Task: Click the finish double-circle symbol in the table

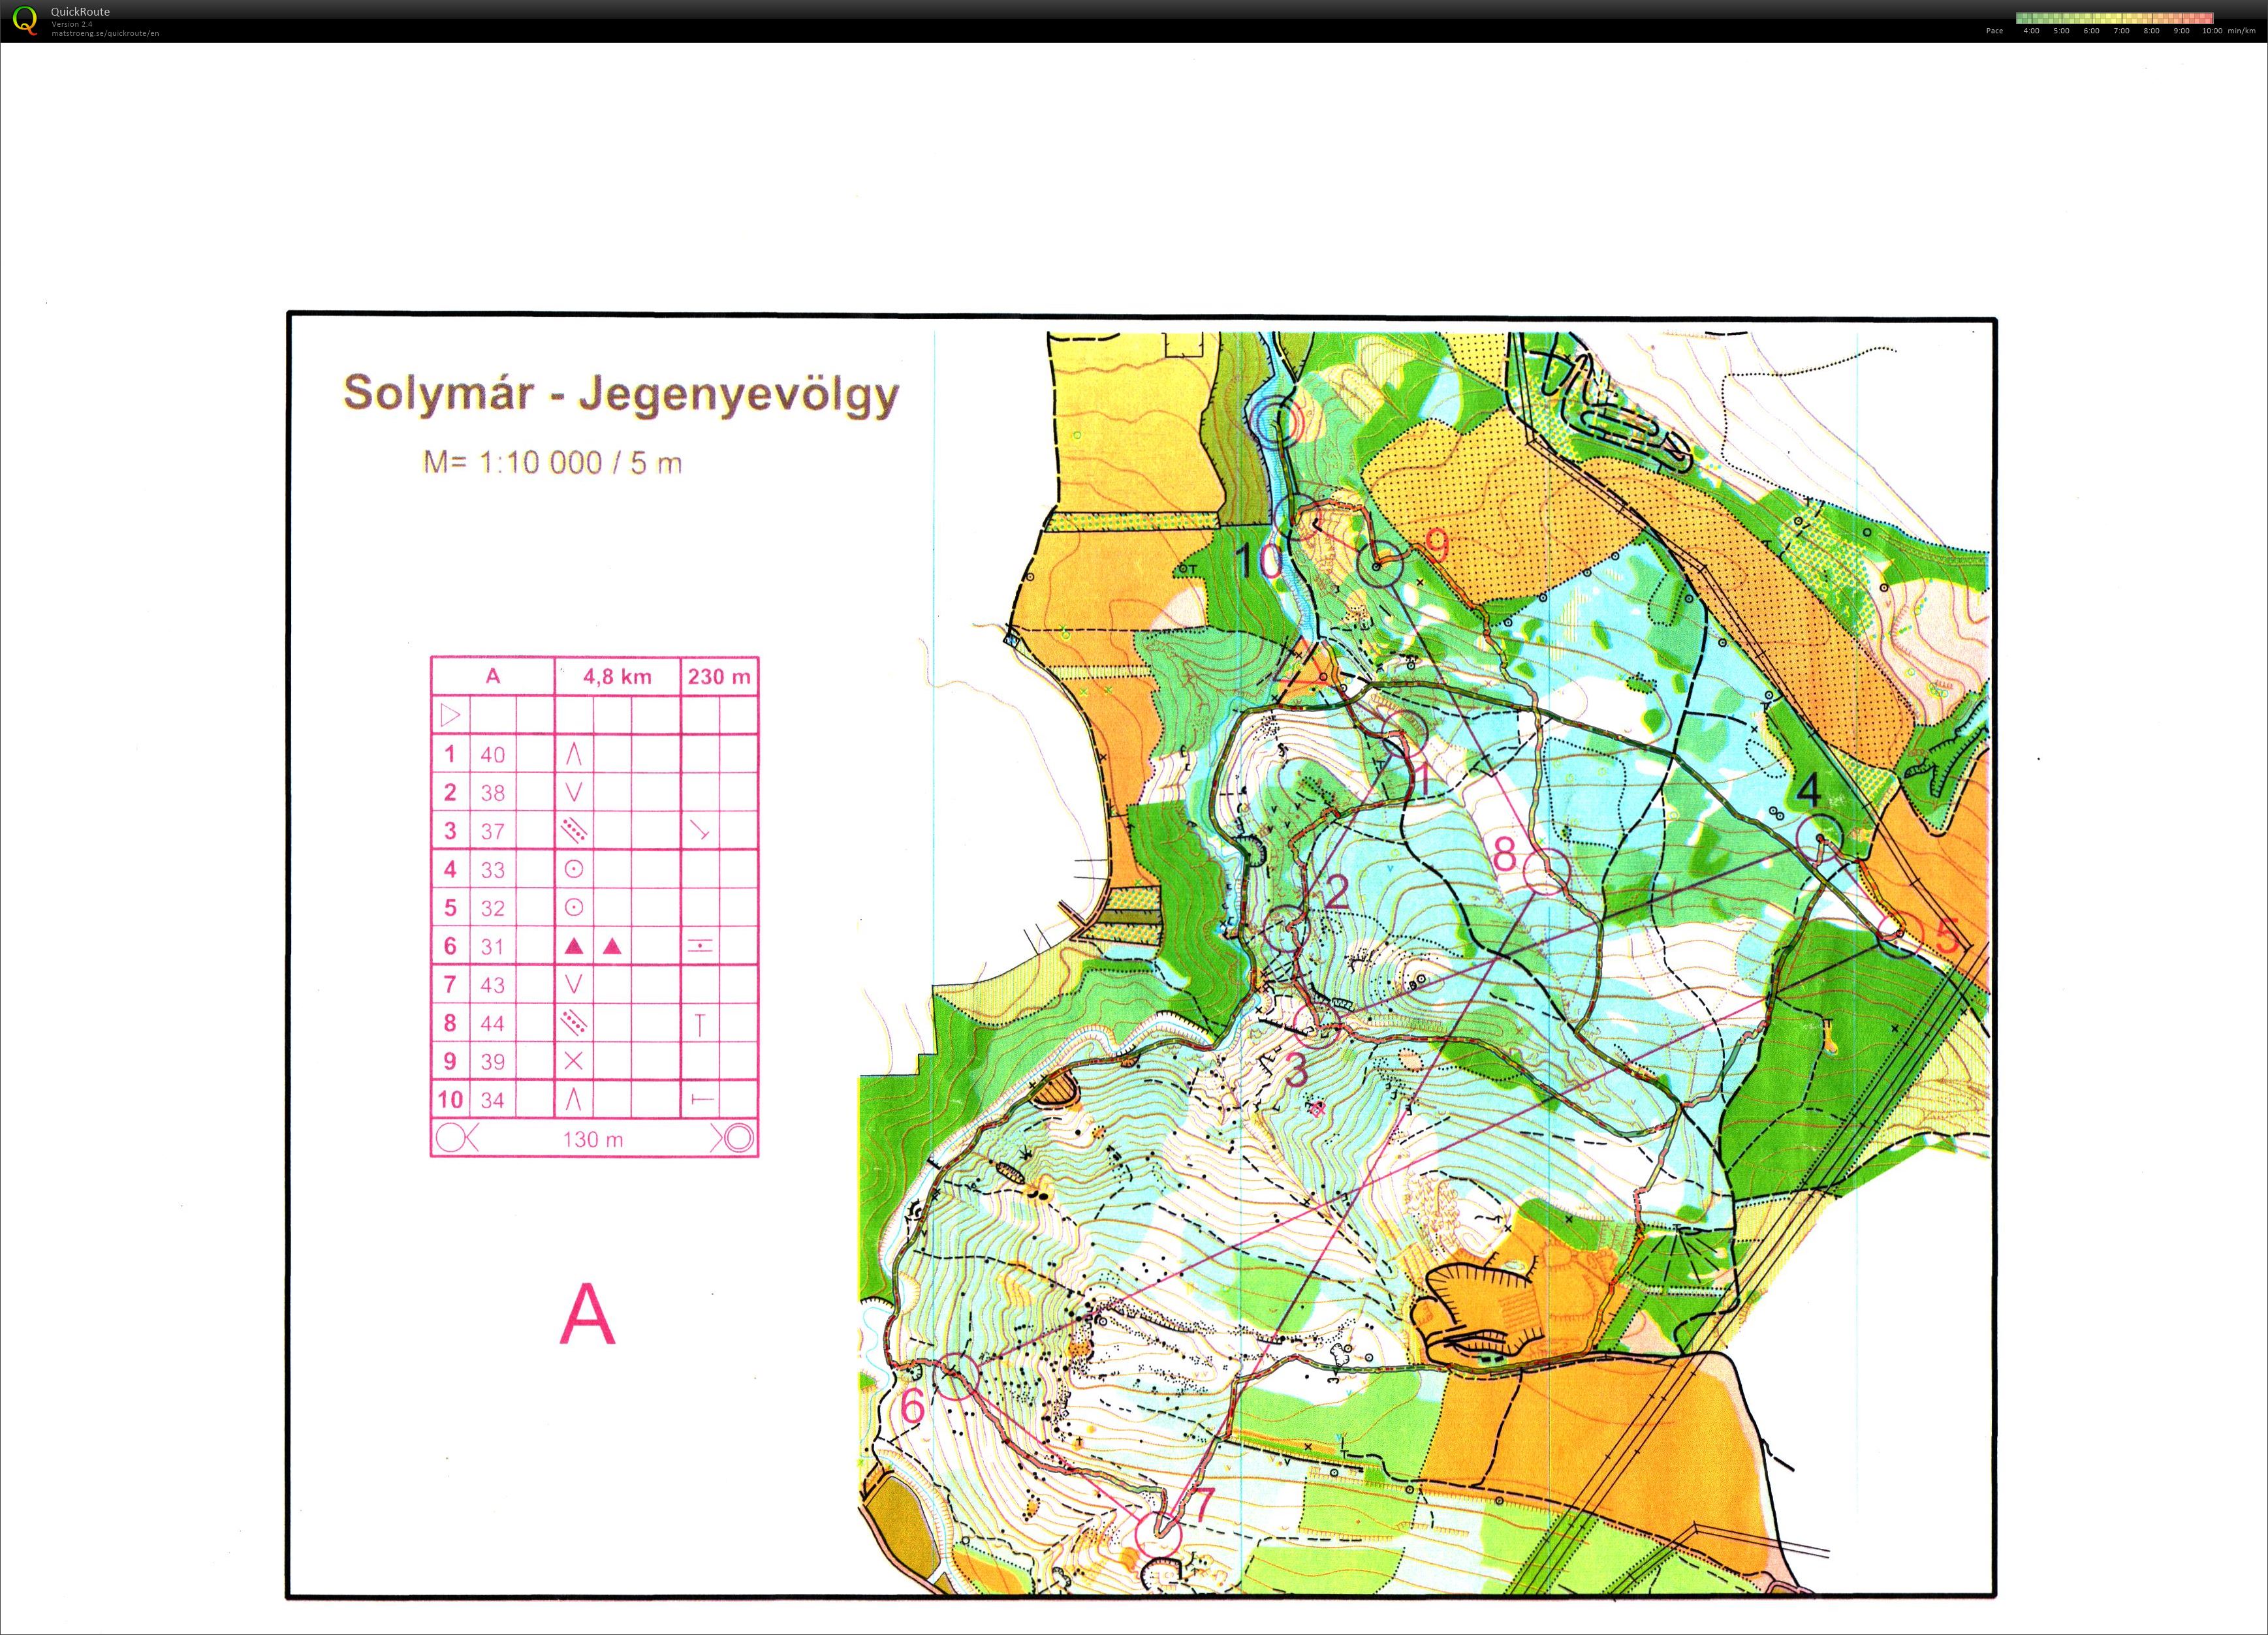Action: point(739,1139)
